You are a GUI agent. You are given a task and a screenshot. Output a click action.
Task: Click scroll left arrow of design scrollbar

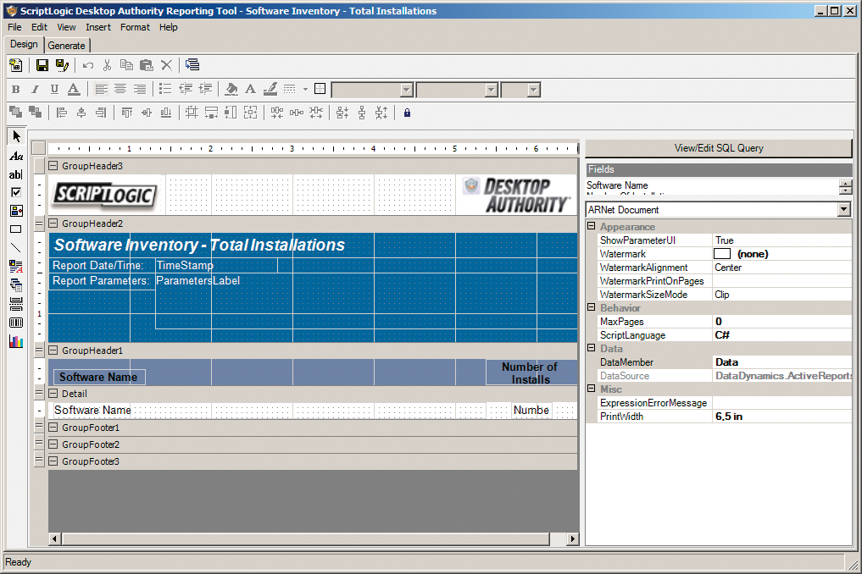coord(54,538)
